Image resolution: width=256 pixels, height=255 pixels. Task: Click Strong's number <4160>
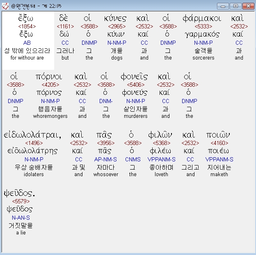[219, 143]
